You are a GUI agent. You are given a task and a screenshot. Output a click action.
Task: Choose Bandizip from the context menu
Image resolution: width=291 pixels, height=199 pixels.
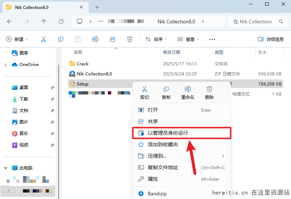[182, 194]
